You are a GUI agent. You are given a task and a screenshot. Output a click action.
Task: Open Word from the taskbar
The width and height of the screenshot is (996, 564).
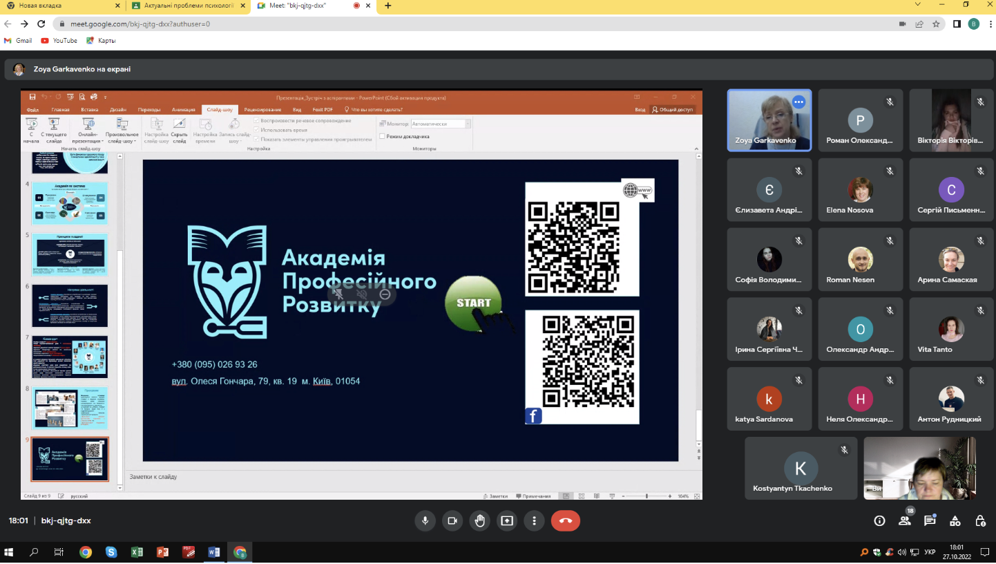(214, 552)
